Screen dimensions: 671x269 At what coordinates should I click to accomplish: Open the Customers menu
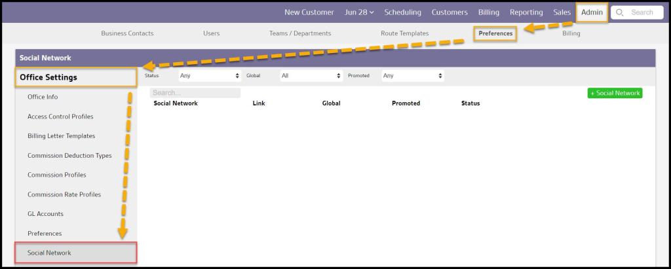(450, 12)
